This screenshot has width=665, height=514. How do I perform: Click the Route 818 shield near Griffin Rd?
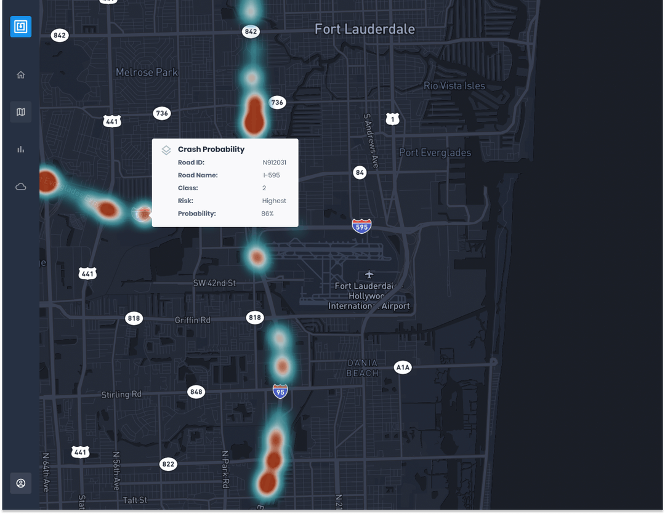[134, 318]
